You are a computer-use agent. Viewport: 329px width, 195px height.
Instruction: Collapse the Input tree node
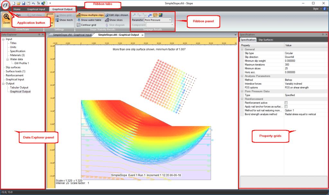3,39
